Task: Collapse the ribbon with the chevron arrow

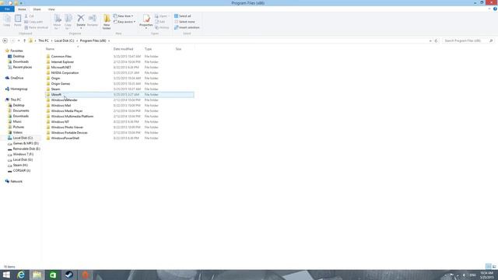Action: pos(489,9)
